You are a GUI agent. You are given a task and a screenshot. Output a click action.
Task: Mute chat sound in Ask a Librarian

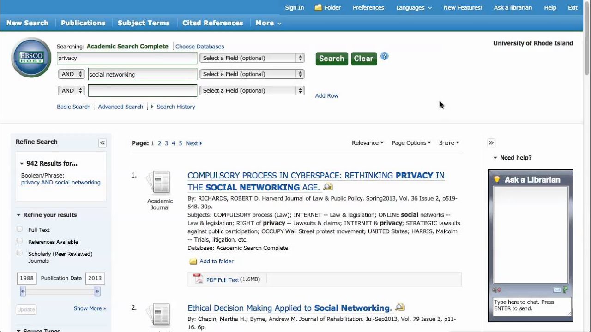(496, 290)
